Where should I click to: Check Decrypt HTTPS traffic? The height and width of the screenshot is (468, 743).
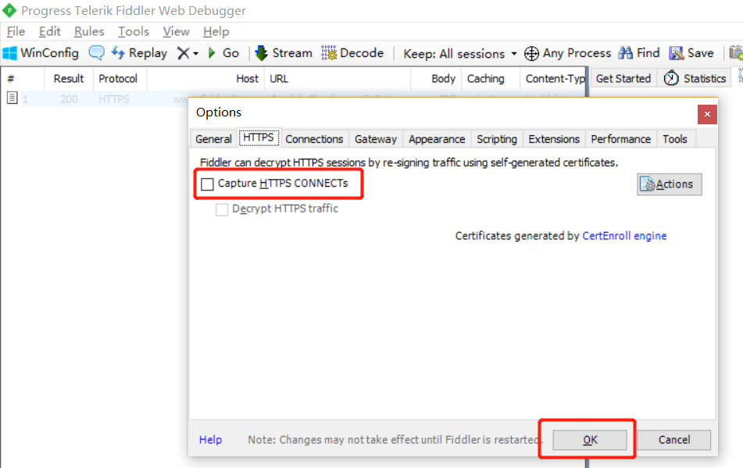223,209
